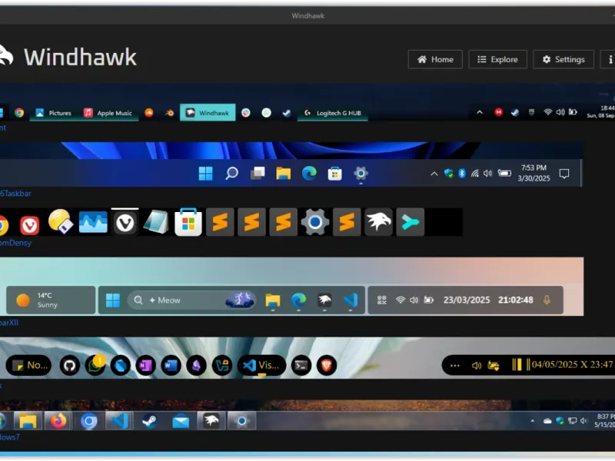
Task: Click the OneNote pill icon
Action: tap(145, 366)
